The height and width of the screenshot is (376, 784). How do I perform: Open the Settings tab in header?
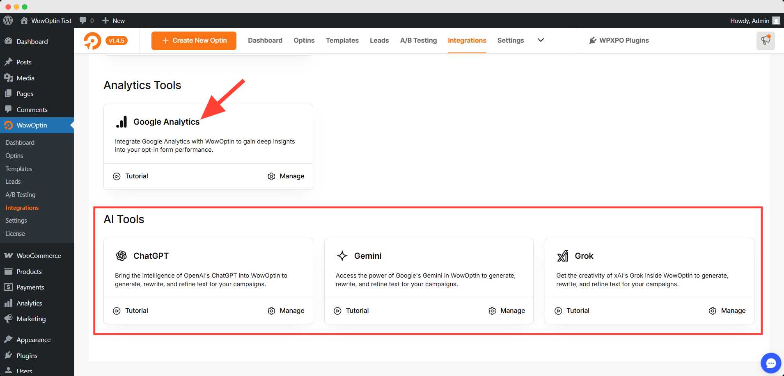511,40
